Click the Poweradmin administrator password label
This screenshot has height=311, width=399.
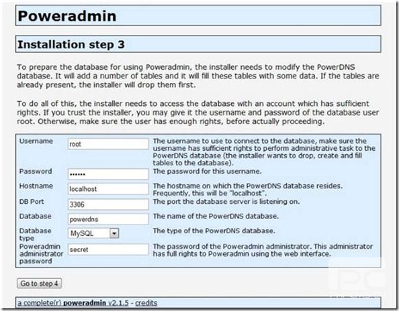pyautogui.click(x=41, y=253)
